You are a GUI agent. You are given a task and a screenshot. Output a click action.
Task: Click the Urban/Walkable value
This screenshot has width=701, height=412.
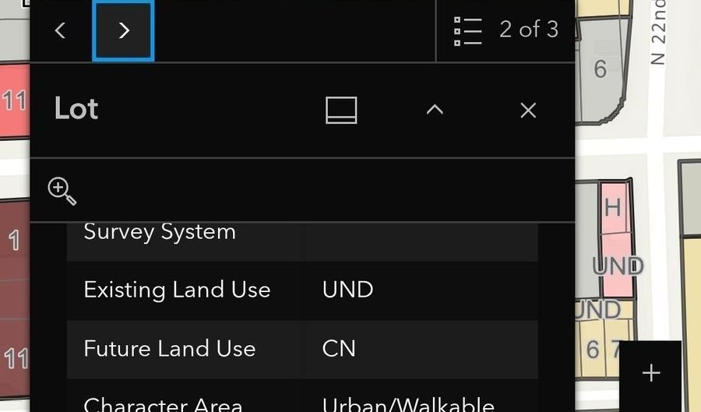click(x=408, y=405)
